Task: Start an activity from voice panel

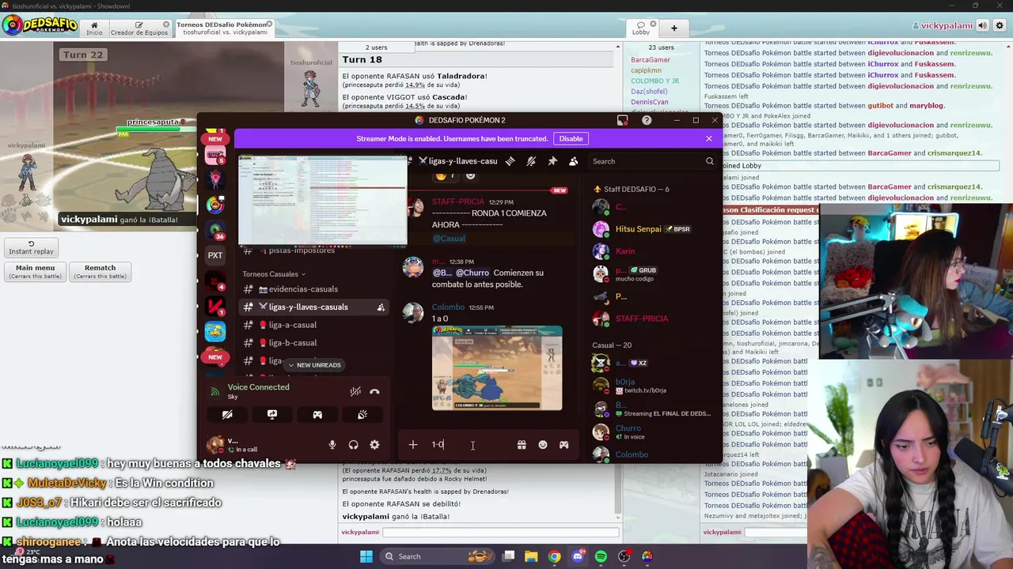Action: point(317,414)
